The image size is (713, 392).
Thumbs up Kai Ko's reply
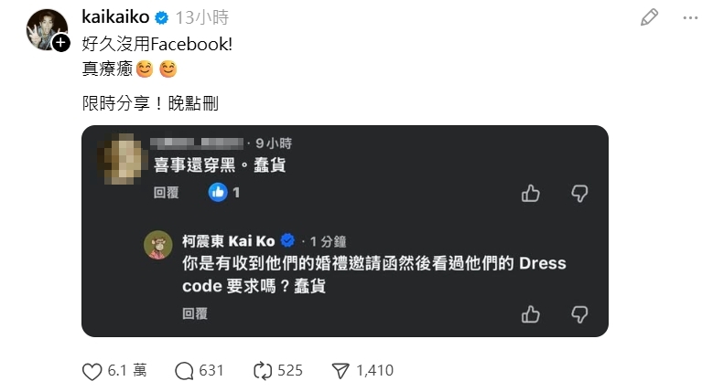tap(531, 314)
